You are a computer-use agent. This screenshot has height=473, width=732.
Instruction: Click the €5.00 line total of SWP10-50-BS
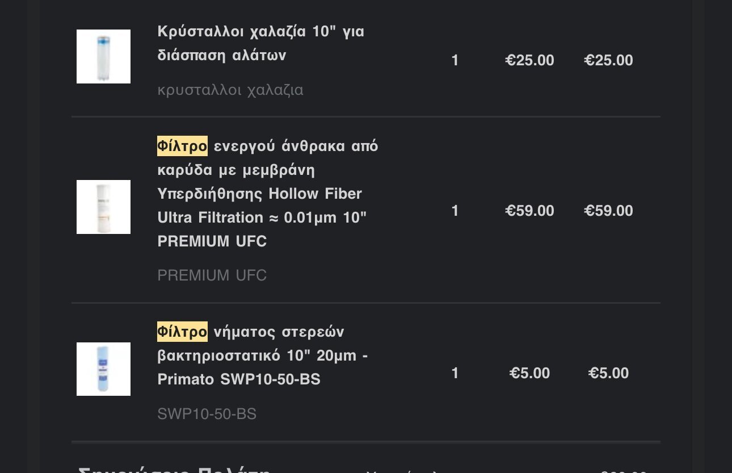pyautogui.click(x=608, y=374)
